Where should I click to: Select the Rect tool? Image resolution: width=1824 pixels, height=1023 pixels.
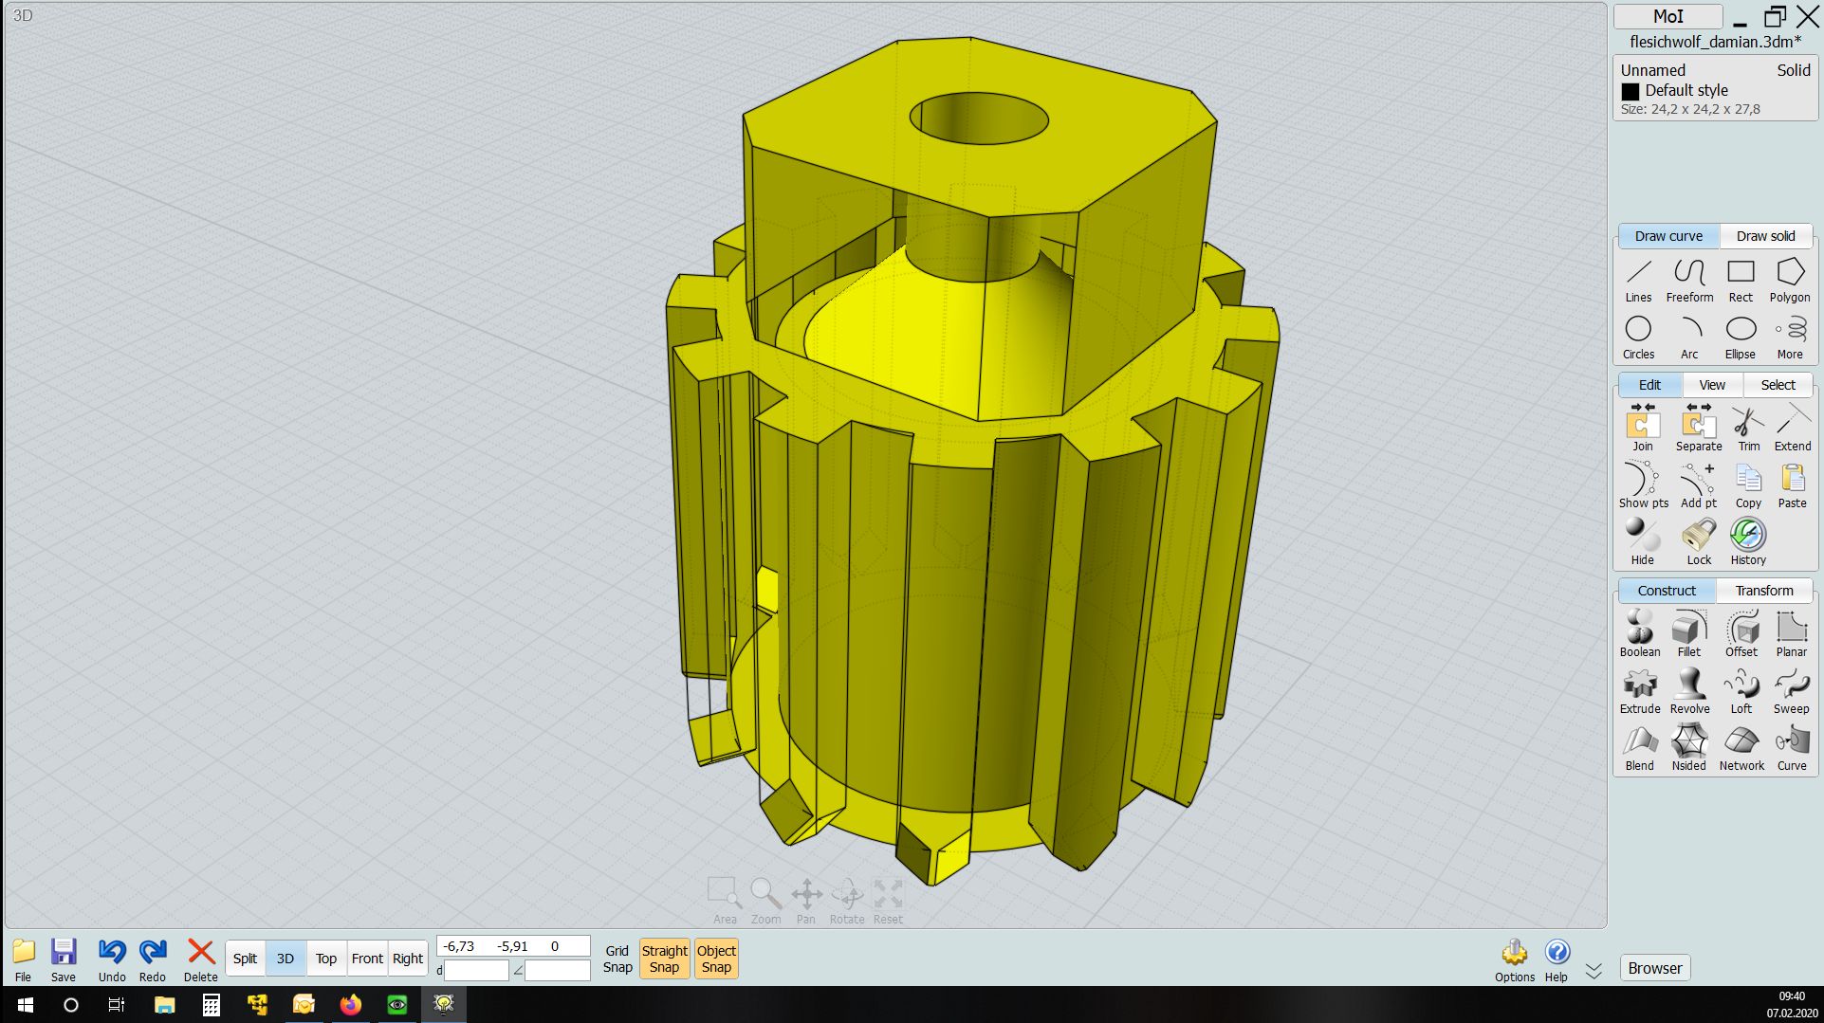(1741, 280)
